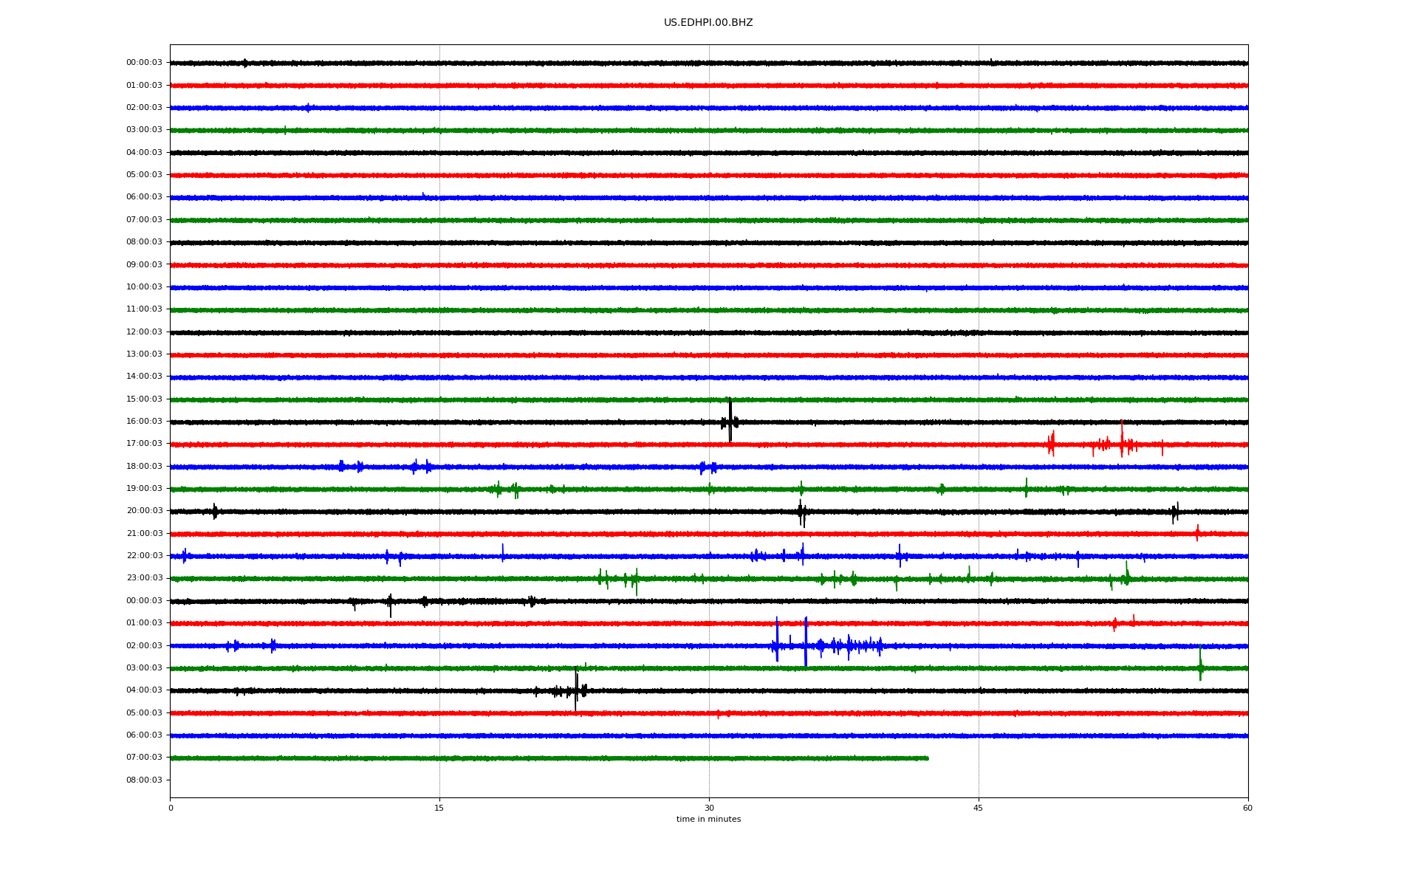Click the x-axis tick label 60
1418x886 pixels.
(x=1247, y=808)
